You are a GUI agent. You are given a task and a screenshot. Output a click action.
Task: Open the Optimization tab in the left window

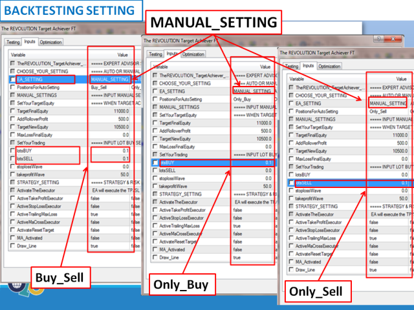tap(50, 42)
